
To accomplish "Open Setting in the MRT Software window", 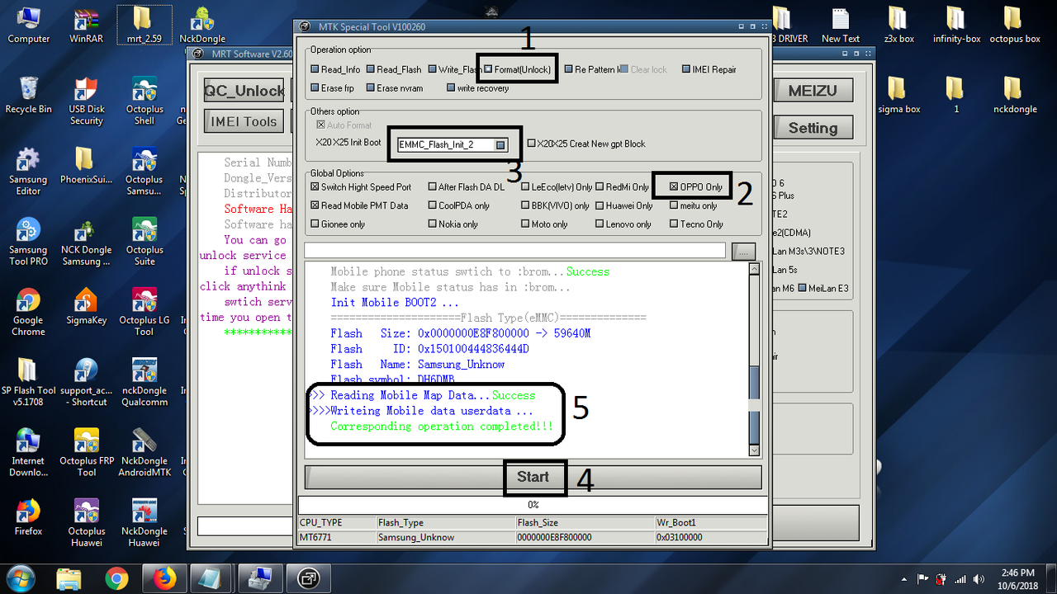I will 813,128.
